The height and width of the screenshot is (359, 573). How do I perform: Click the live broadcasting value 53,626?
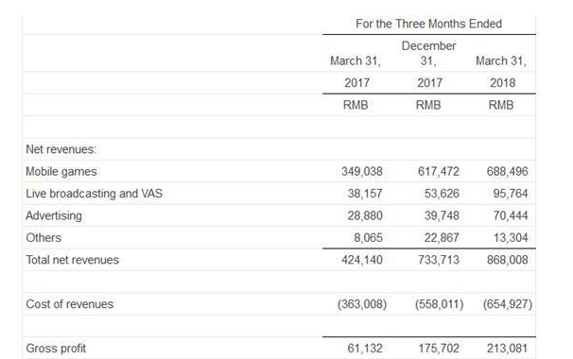(x=442, y=193)
